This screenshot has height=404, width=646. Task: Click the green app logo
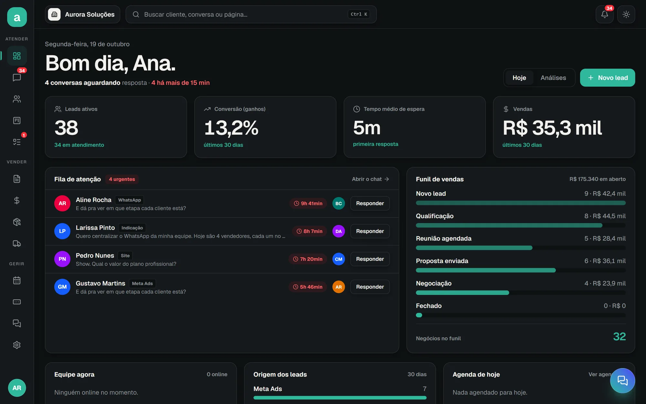17,17
